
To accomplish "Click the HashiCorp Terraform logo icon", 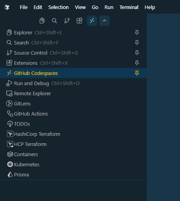I will pyautogui.click(x=10, y=134).
